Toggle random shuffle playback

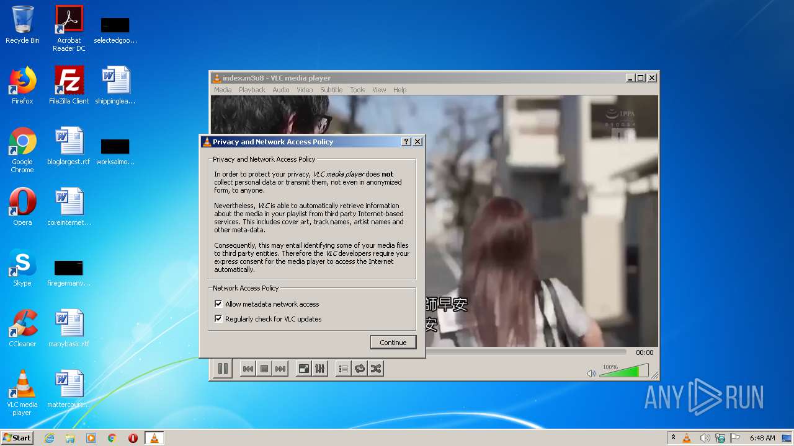point(375,369)
